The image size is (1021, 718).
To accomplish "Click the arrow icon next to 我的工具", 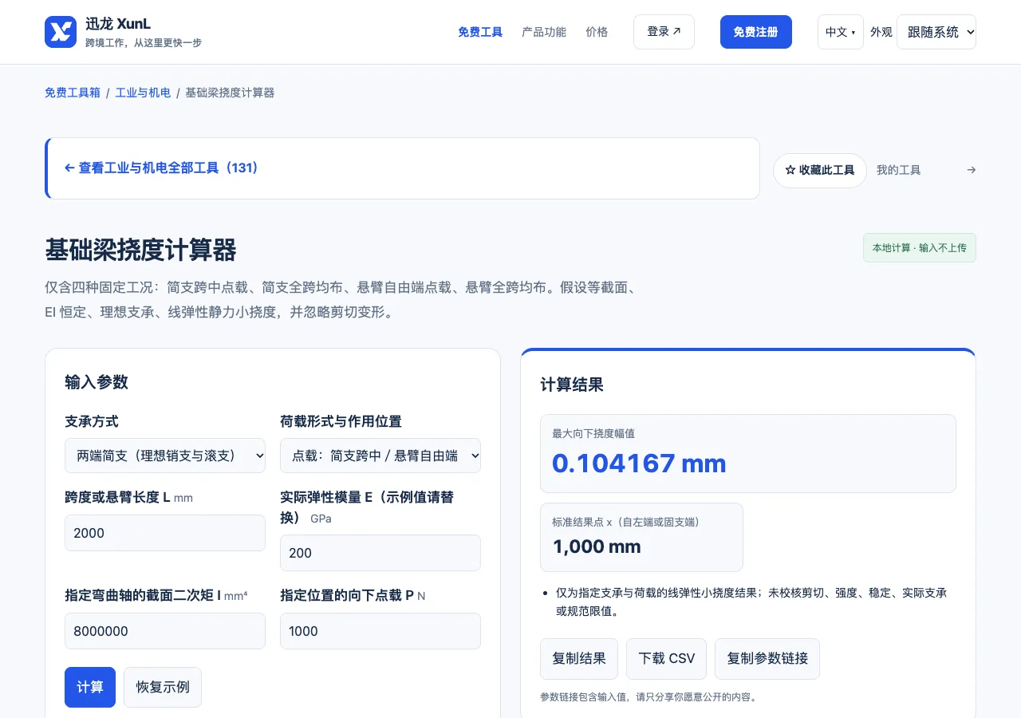I will coord(971,170).
